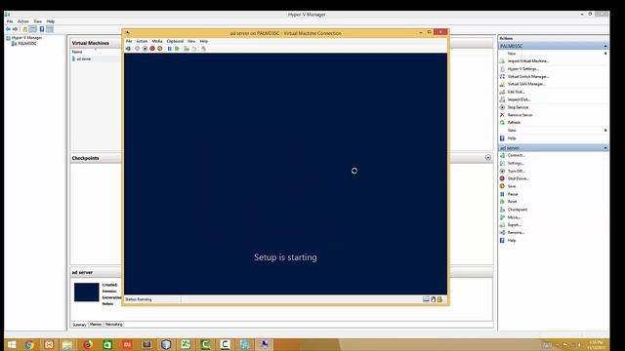Click Stop Service action

point(518,107)
